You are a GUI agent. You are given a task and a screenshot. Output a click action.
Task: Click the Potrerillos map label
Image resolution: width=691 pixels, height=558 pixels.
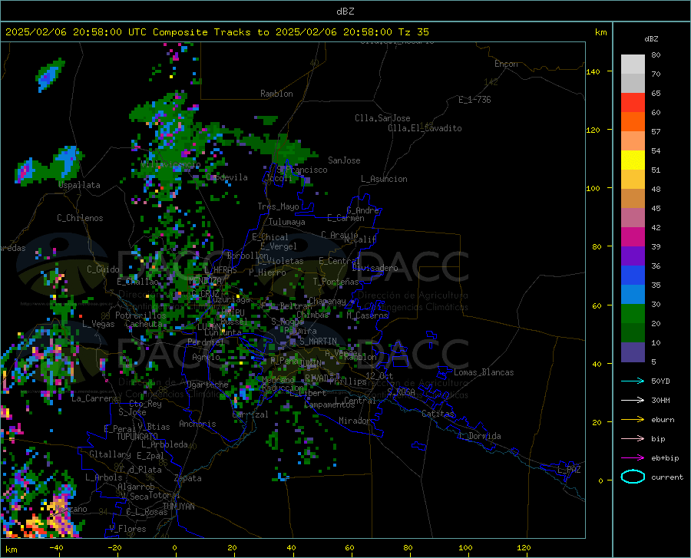(x=141, y=315)
